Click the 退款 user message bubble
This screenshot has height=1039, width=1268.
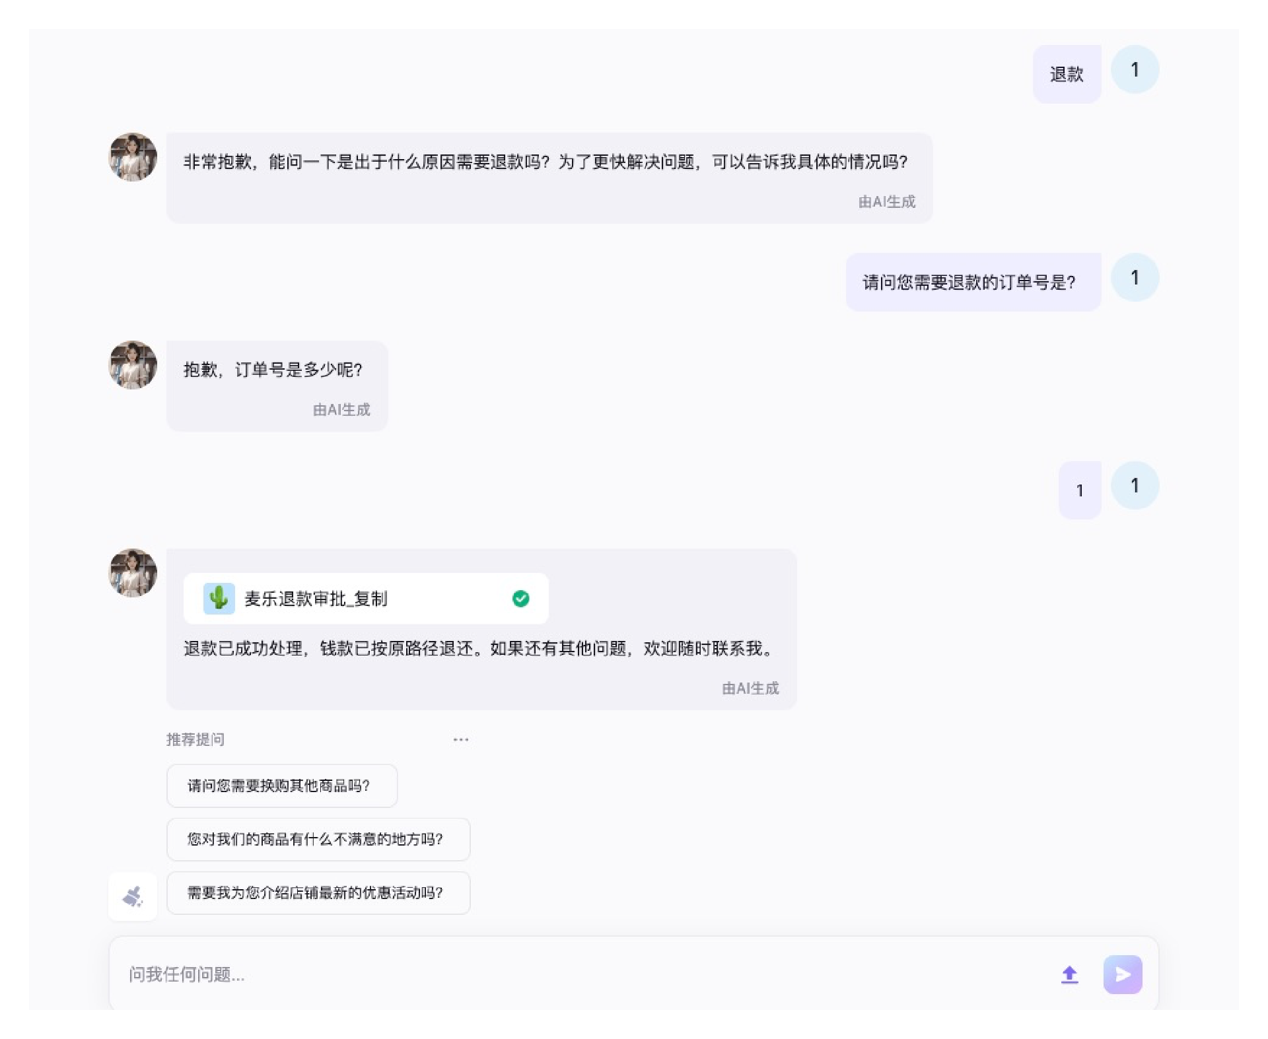1067,74
